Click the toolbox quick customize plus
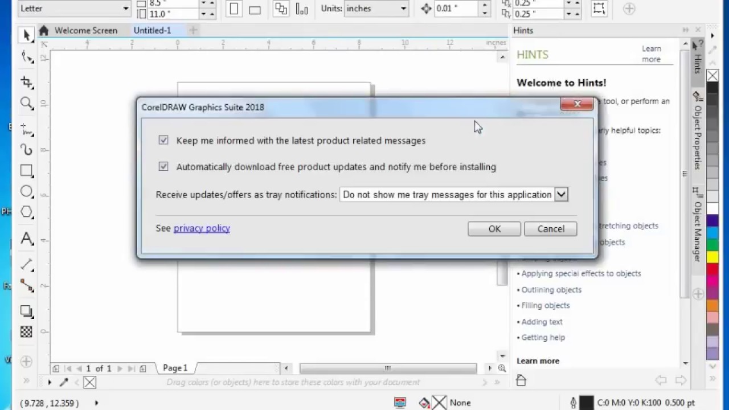The width and height of the screenshot is (729, 410). (x=26, y=361)
